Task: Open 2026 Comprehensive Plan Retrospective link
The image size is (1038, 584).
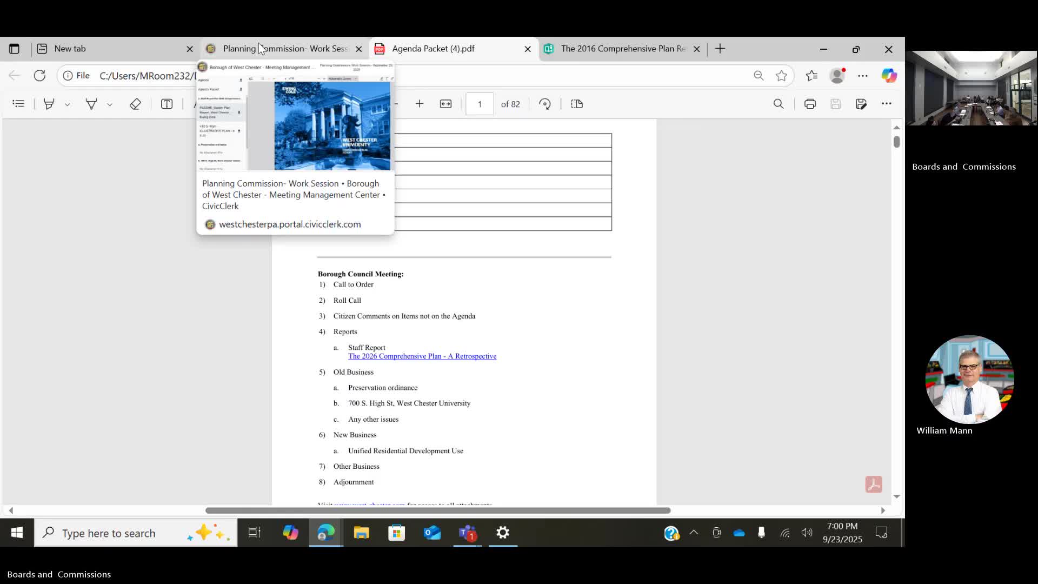Action: (x=422, y=356)
